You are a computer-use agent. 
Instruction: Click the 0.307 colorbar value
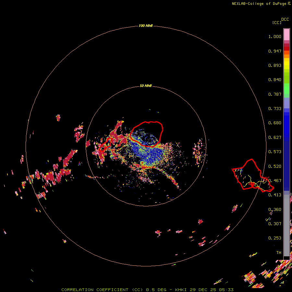[x=275, y=224]
